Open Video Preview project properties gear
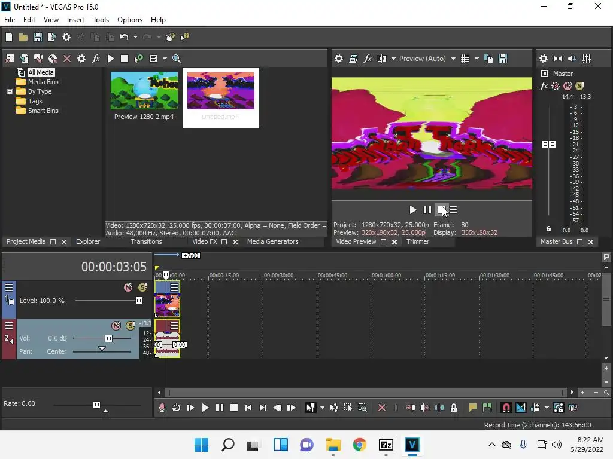The image size is (613, 459). click(339, 59)
